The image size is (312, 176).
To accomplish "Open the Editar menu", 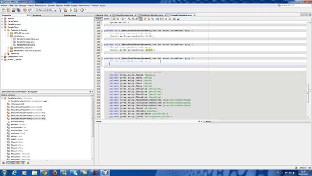I will pyautogui.click(x=11, y=5).
